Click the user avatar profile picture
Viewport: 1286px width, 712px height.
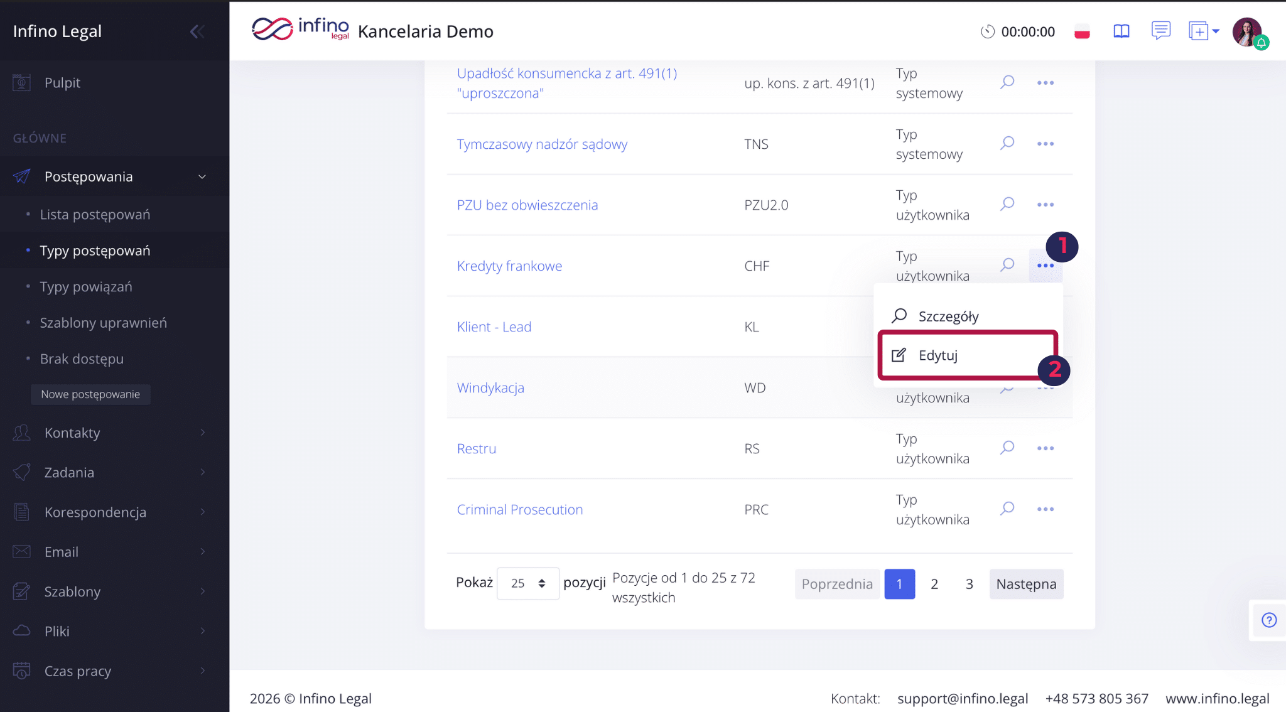[1247, 31]
